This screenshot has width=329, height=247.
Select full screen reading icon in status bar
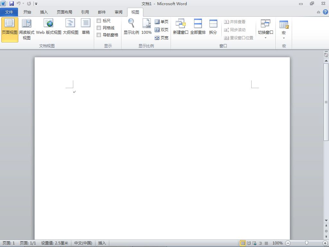[249, 243]
